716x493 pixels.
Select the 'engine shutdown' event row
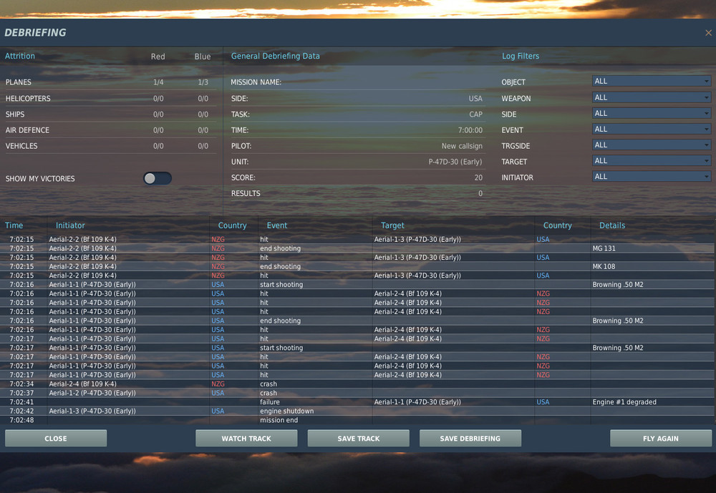click(358, 411)
